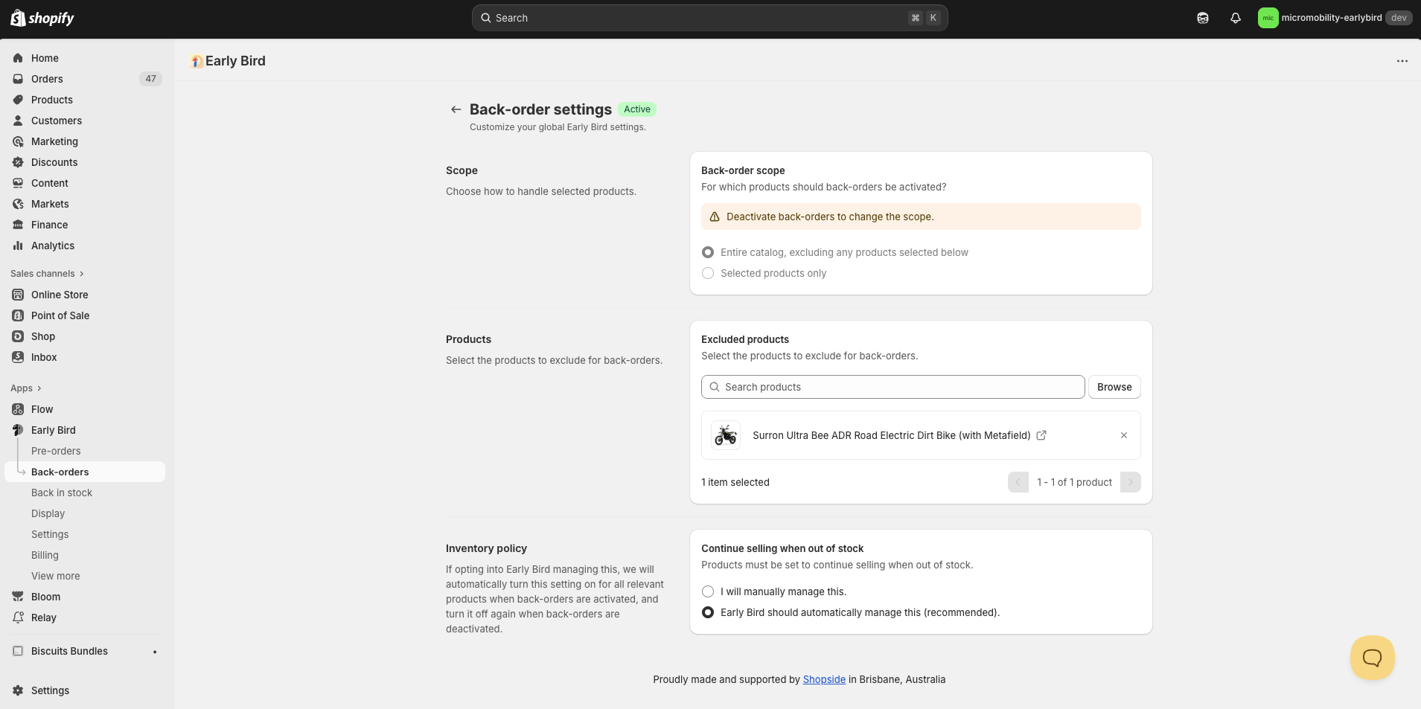Image resolution: width=1421 pixels, height=709 pixels.
Task: Open notifications bell
Action: point(1236,18)
